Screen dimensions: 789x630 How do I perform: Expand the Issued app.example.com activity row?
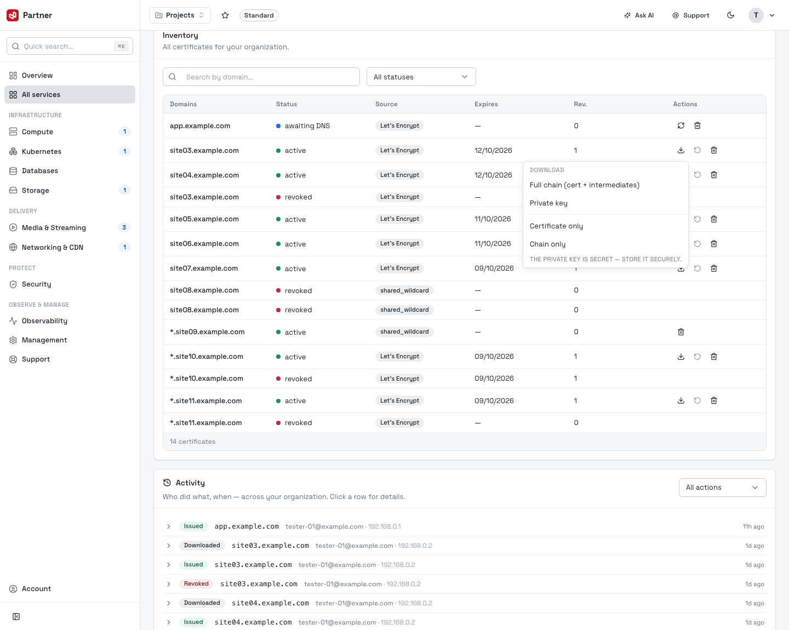pos(169,526)
